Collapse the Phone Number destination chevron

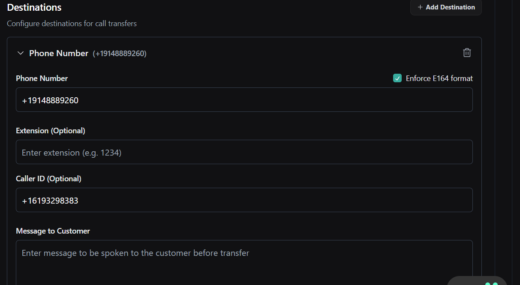pyautogui.click(x=20, y=53)
